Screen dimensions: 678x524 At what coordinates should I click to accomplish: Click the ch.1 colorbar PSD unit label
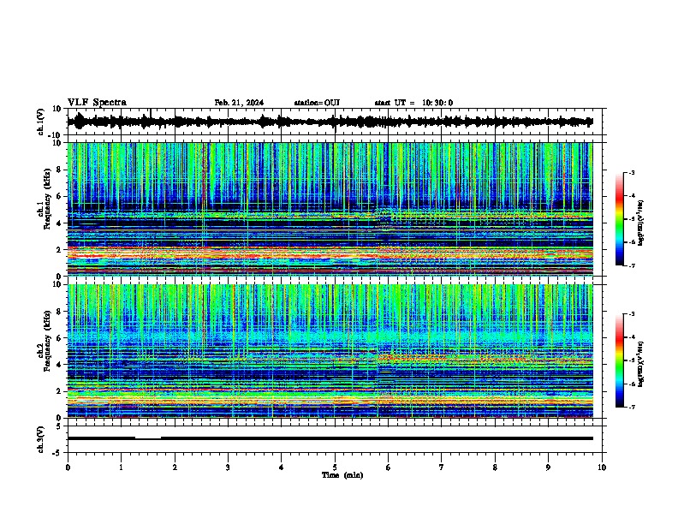[641, 223]
